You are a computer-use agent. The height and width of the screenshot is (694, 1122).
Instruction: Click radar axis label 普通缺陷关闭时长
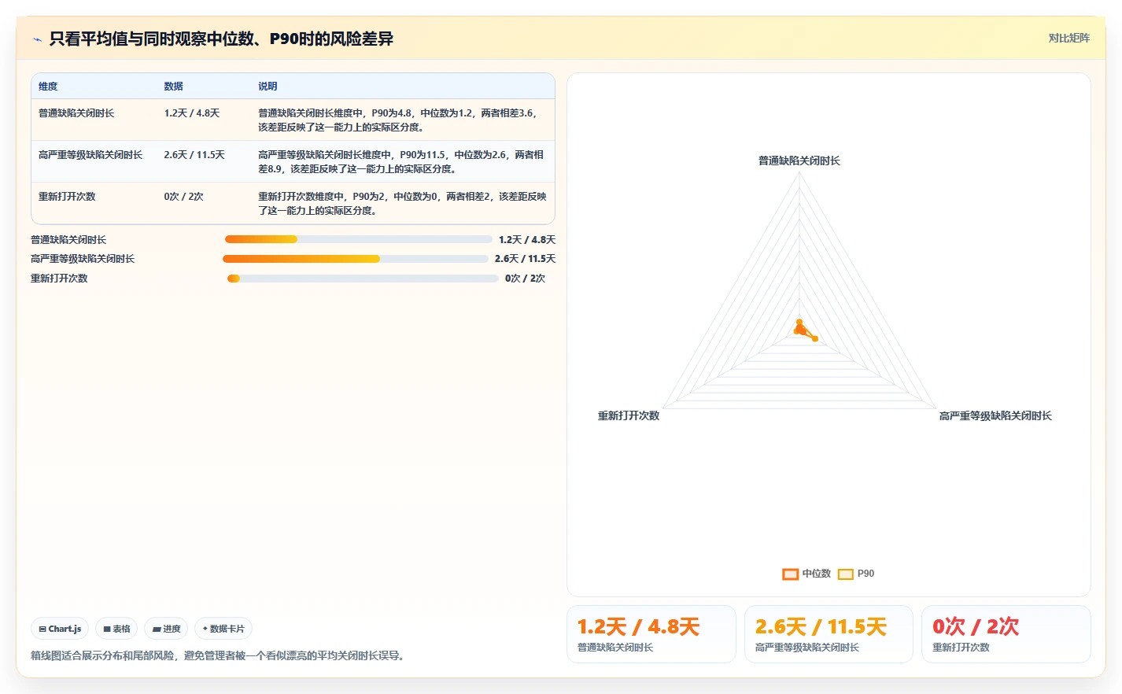(799, 161)
